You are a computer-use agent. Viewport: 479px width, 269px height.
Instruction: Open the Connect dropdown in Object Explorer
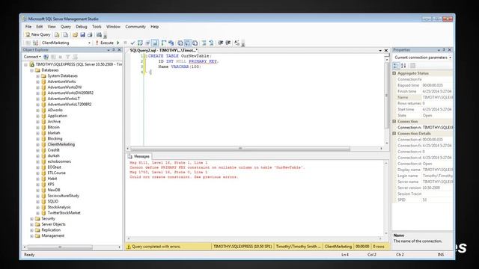(x=32, y=57)
